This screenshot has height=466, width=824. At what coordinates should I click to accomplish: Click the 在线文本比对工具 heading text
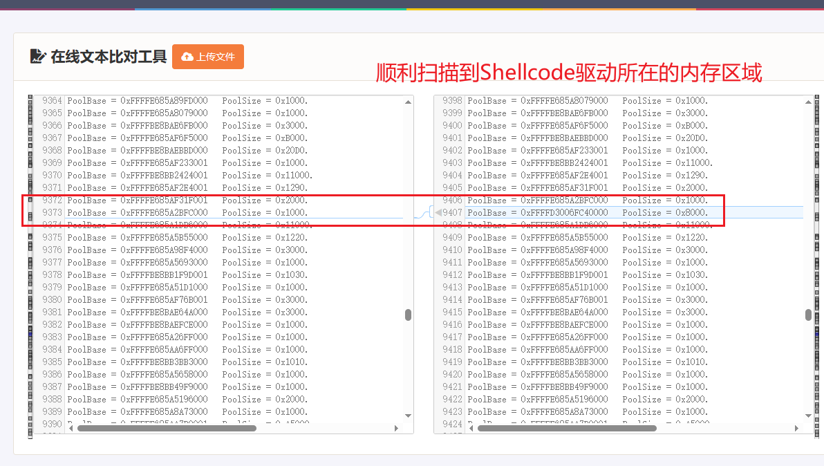point(109,56)
